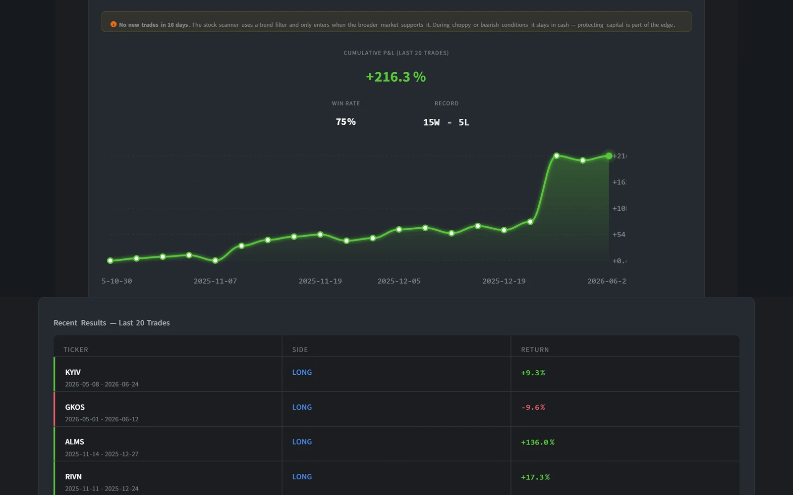Click the LONG label in RIVN row
This screenshot has width=793, height=495.
coord(302,477)
